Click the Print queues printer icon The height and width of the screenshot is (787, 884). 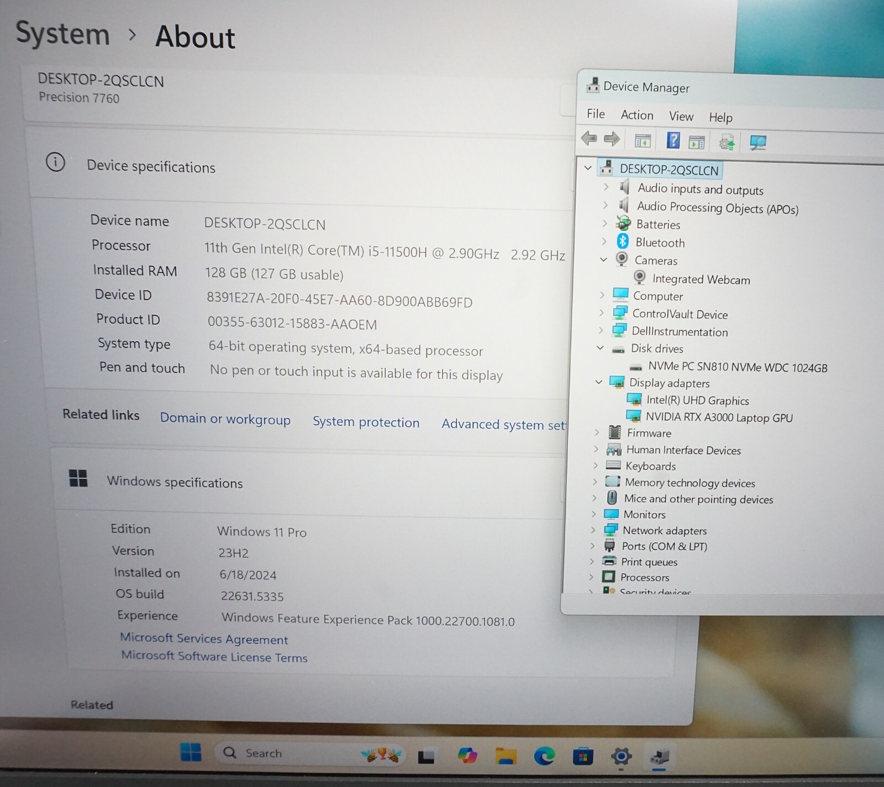(x=609, y=561)
